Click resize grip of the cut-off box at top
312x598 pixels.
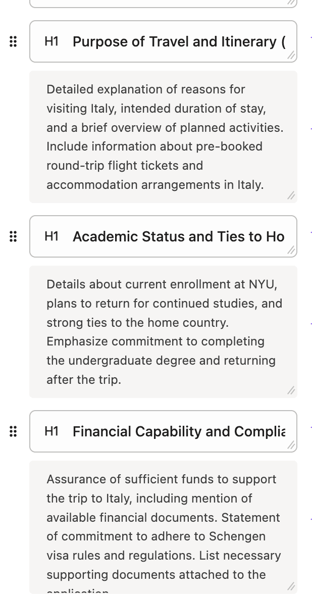tap(291, 3)
